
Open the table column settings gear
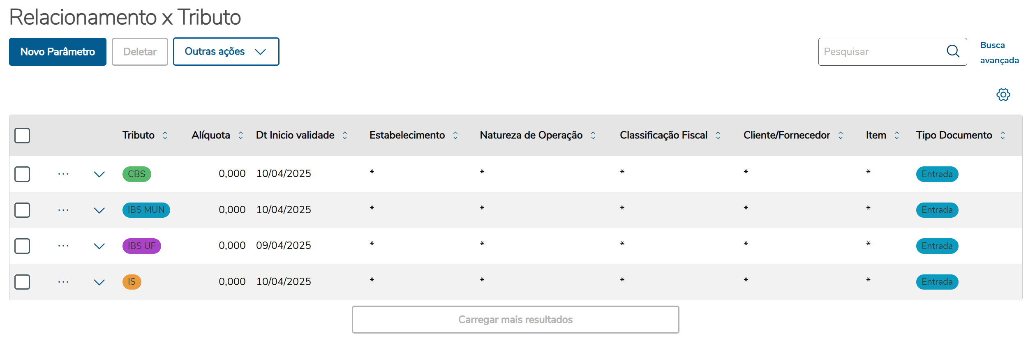point(1003,95)
